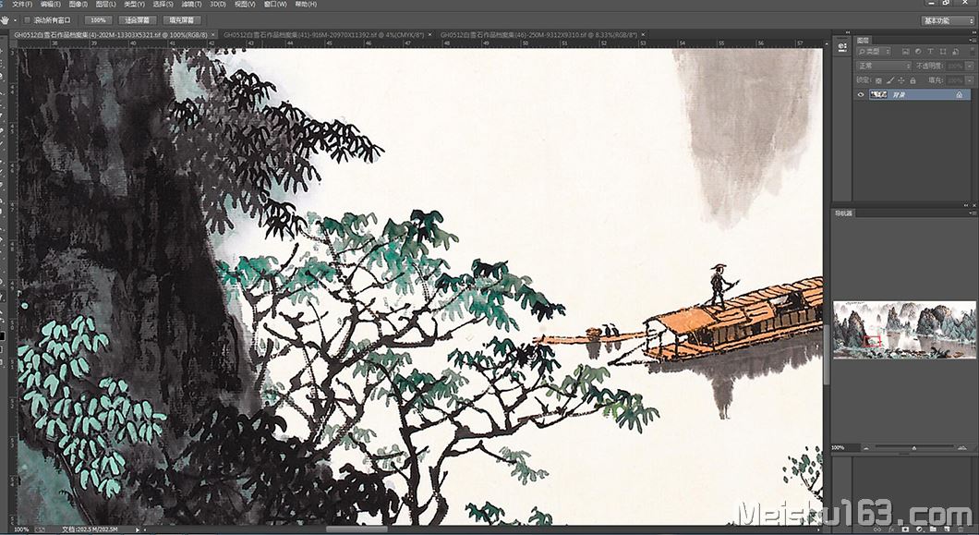Open the 视图(V) menu
The height and width of the screenshot is (535, 979).
[x=245, y=5]
